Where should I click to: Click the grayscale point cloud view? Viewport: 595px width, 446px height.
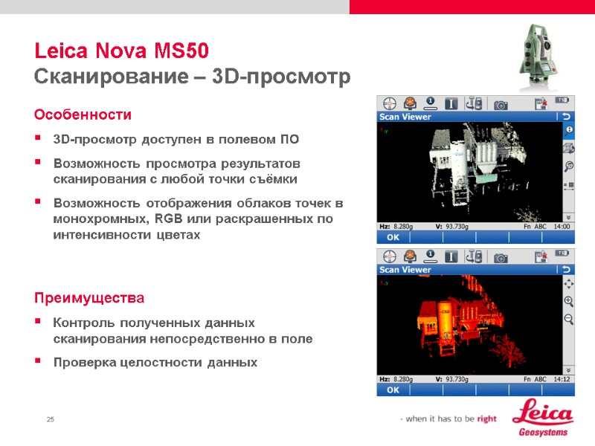[469, 172]
